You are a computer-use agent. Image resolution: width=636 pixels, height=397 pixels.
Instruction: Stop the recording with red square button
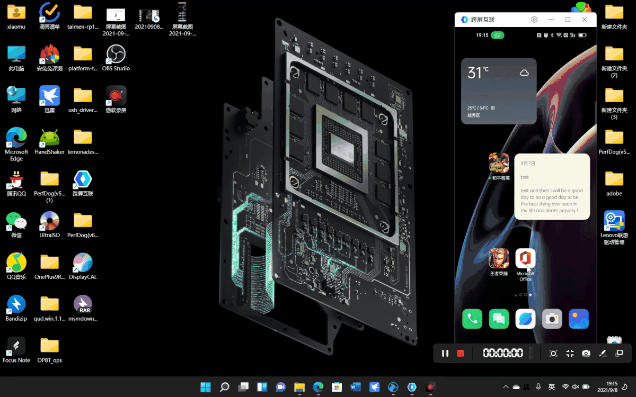461,353
